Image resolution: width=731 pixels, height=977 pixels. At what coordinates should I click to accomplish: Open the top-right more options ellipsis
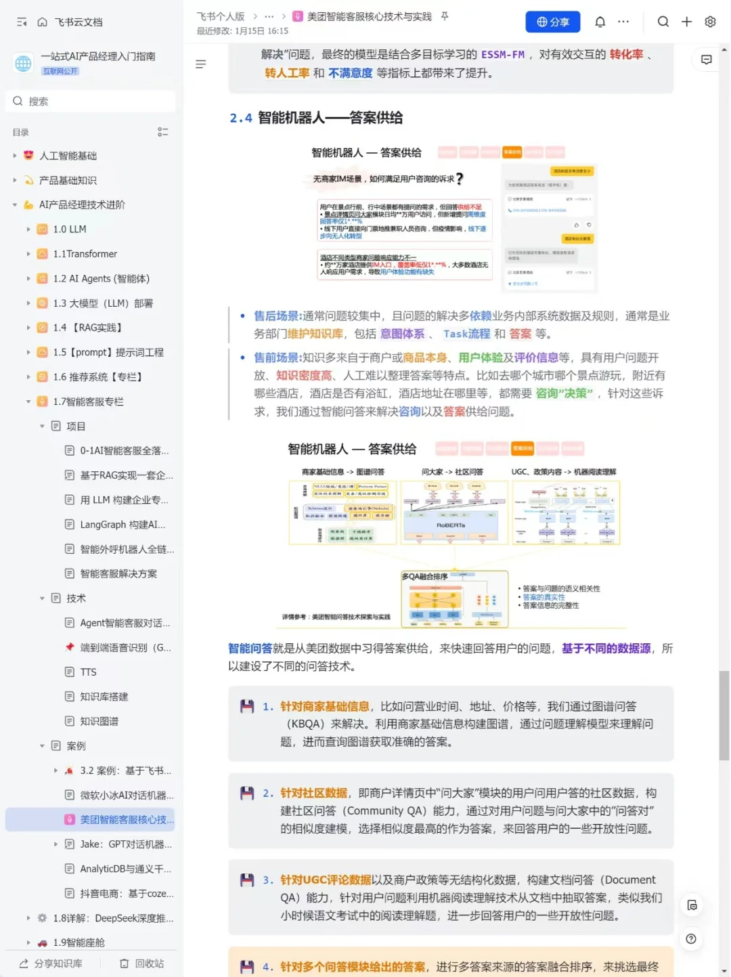[x=623, y=22]
